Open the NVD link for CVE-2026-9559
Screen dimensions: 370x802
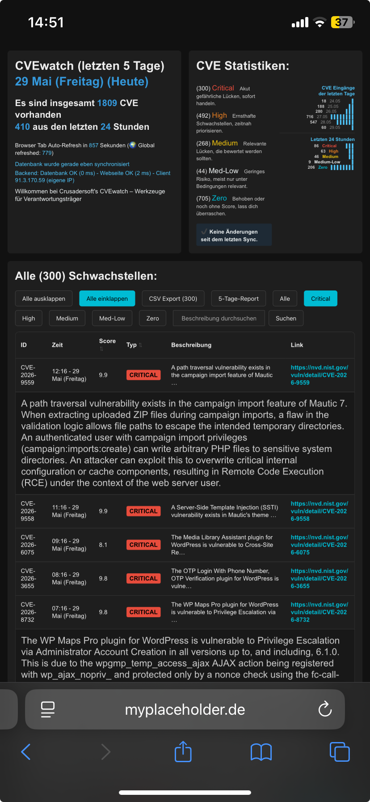click(x=320, y=375)
